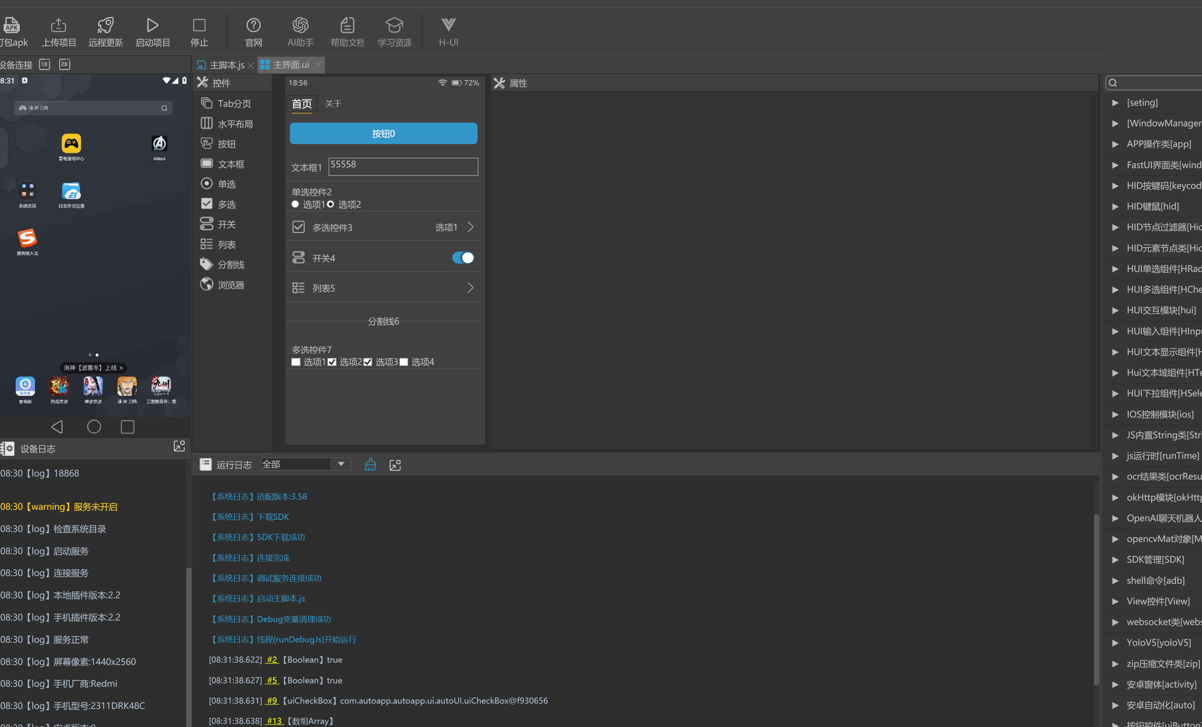Switch to the 主脚本.js tab
Screen dimensions: 1202x727
click(x=226, y=65)
